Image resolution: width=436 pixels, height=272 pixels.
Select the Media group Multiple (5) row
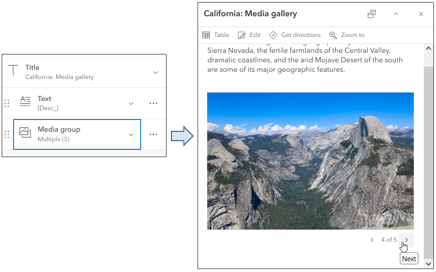77,134
